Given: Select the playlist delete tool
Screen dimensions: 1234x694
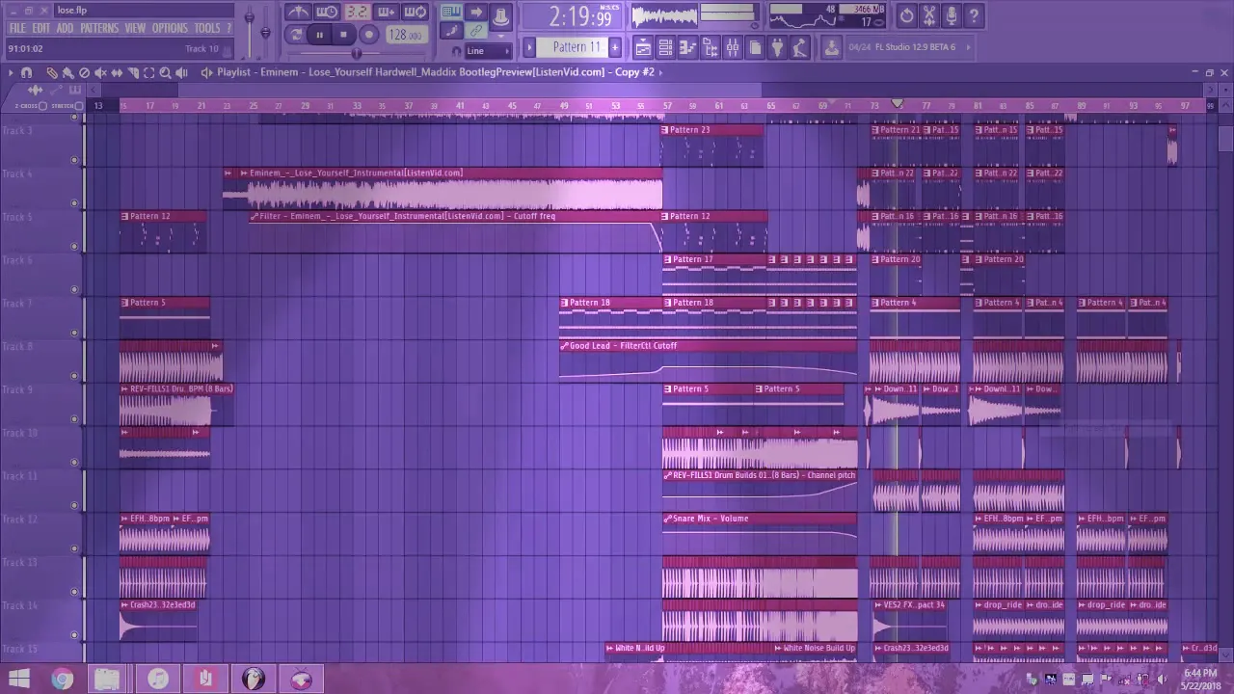Looking at the screenshot, I should tap(84, 72).
